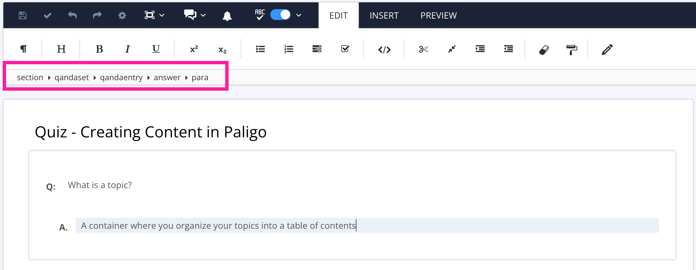Click the title Quiz - Creating Content in Paligo

pyautogui.click(x=151, y=132)
